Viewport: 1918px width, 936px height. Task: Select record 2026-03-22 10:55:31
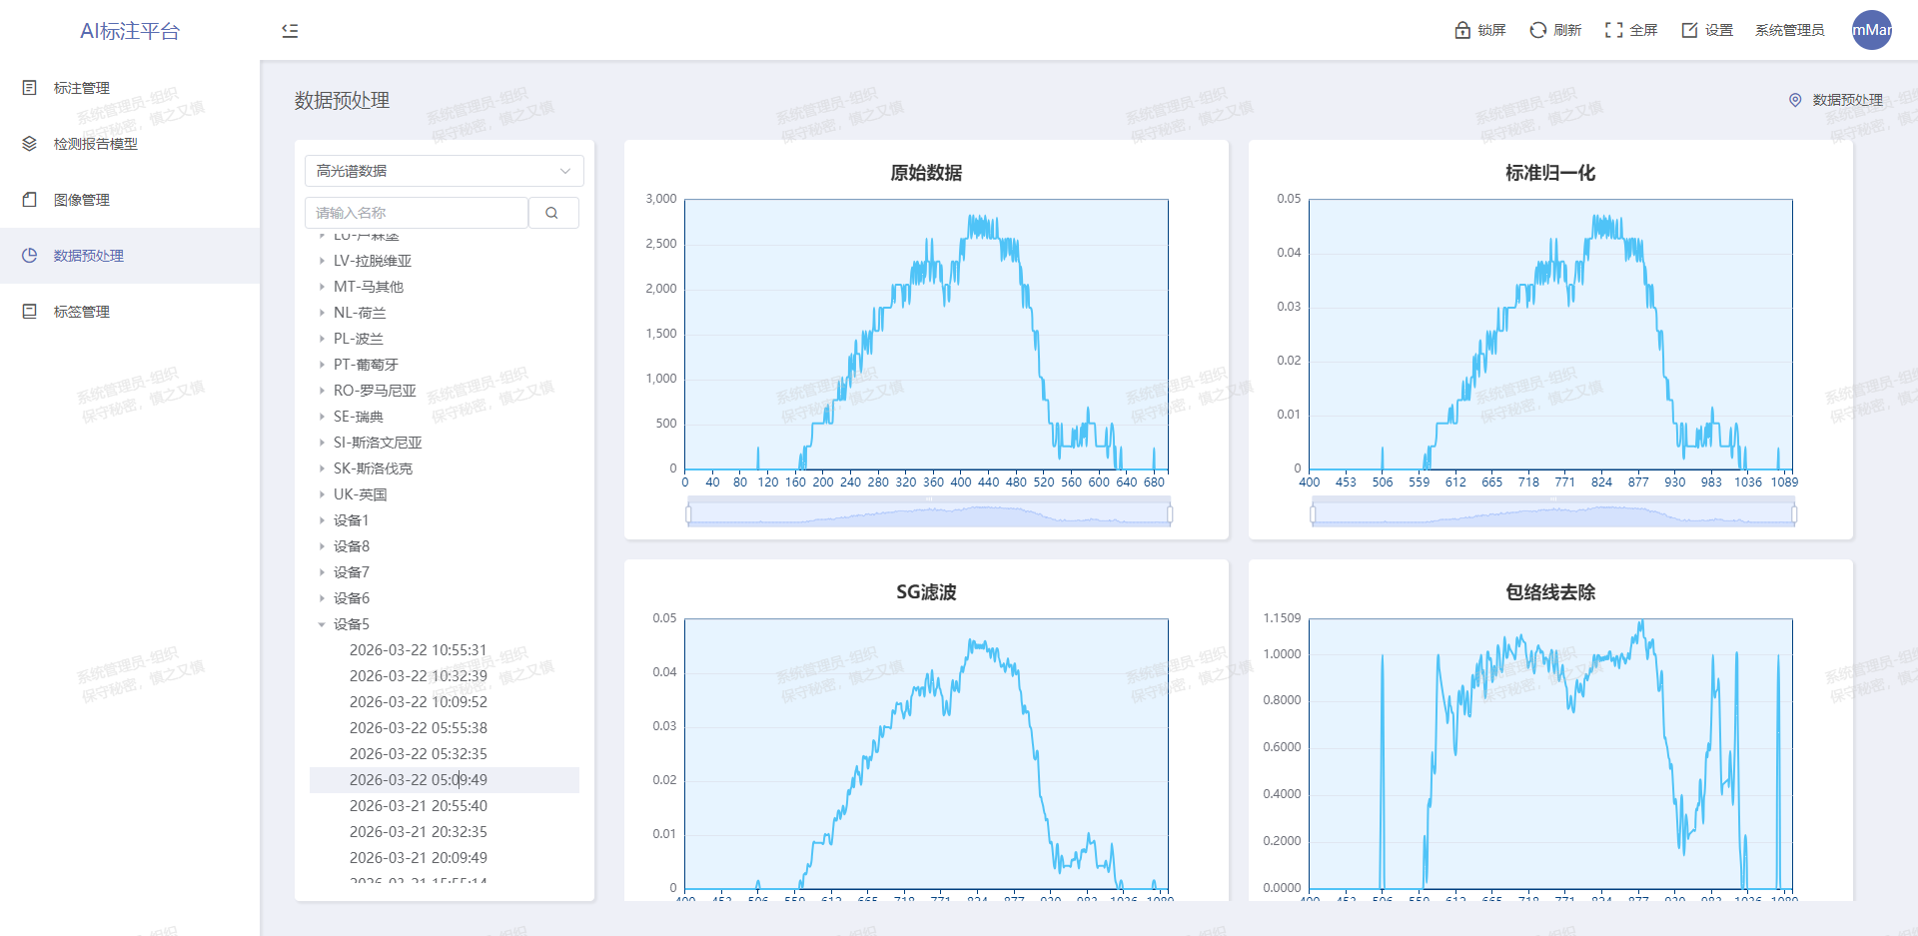(418, 650)
